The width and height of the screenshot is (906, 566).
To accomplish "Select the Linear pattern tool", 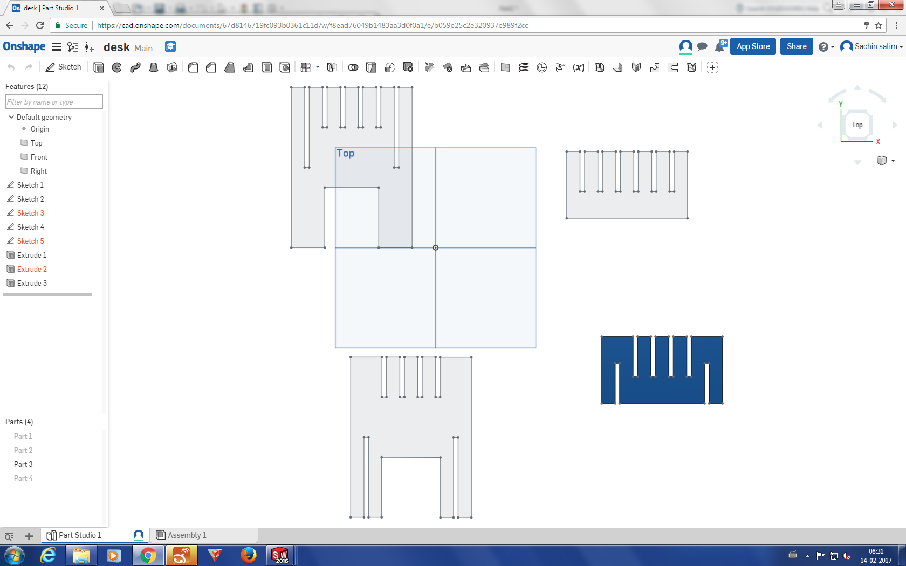I will click(x=306, y=67).
